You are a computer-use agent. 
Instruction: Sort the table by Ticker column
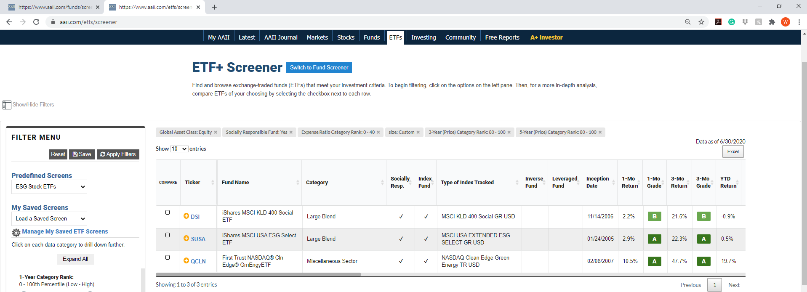(x=199, y=183)
